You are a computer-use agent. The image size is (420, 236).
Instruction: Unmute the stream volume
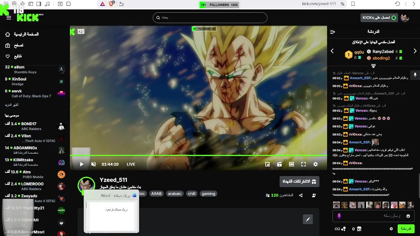94,164
